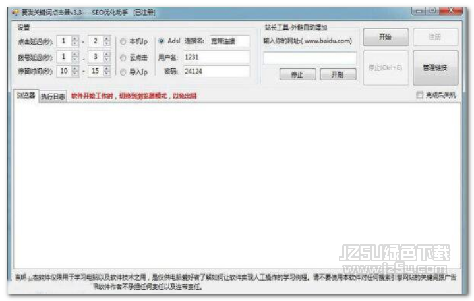This screenshot has width=474, height=301.
Task: Enable the 完成后关机 checkbox
Action: [x=420, y=96]
